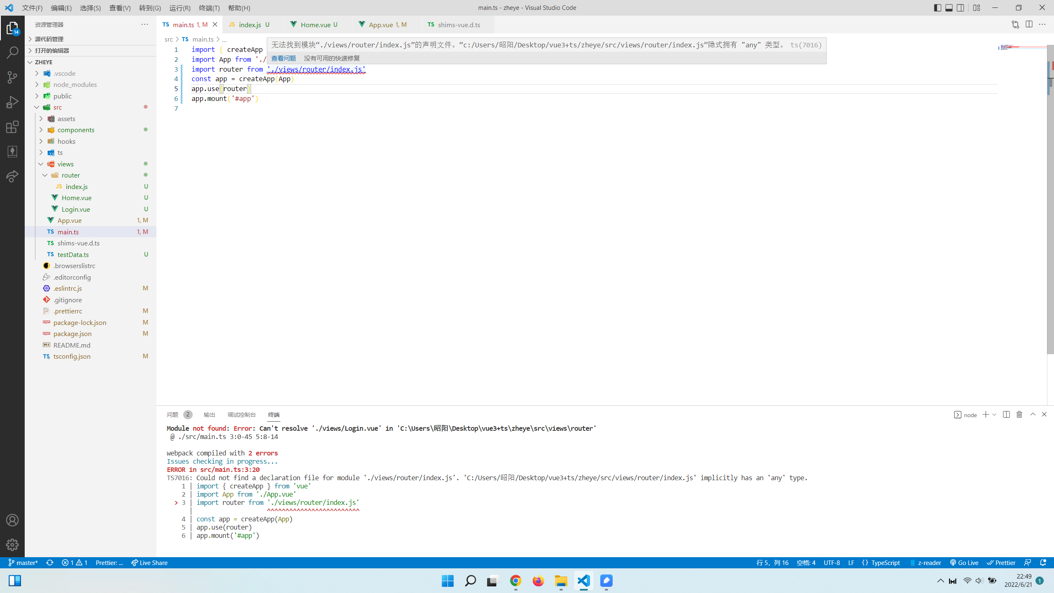Viewport: 1054px width, 593px height.
Task: Open the Accounts icon in activity bar
Action: [12, 520]
